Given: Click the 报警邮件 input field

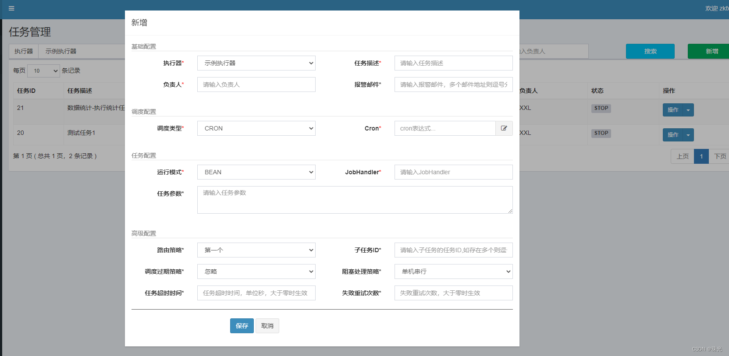Looking at the screenshot, I should 454,85.
